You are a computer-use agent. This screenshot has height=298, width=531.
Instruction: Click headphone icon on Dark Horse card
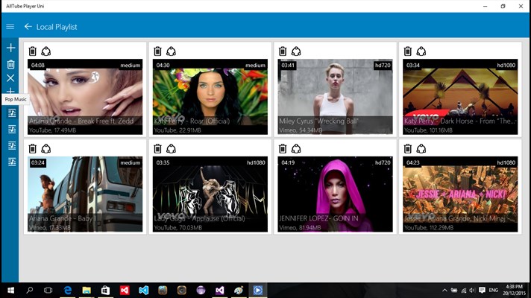[x=421, y=51]
